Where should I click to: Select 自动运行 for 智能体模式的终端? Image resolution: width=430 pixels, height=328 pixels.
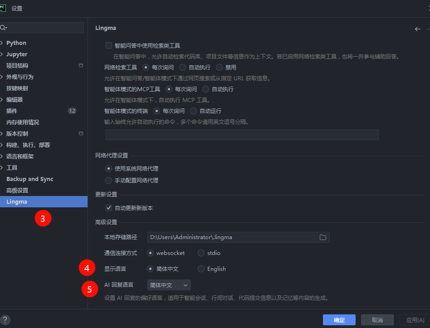pyautogui.click(x=193, y=111)
